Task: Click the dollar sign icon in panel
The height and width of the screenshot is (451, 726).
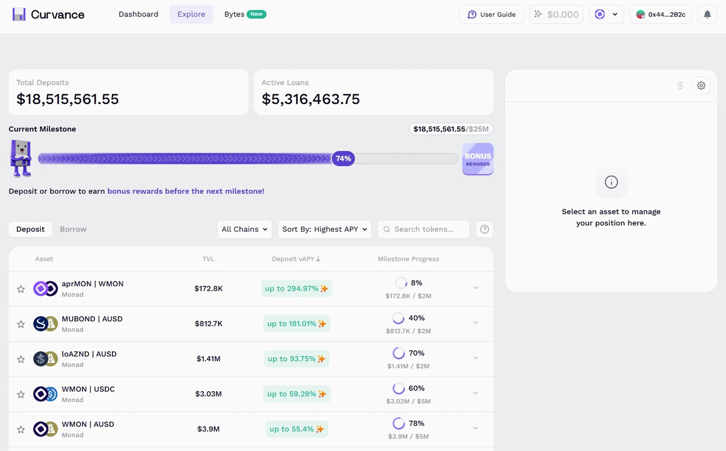Action: point(680,86)
